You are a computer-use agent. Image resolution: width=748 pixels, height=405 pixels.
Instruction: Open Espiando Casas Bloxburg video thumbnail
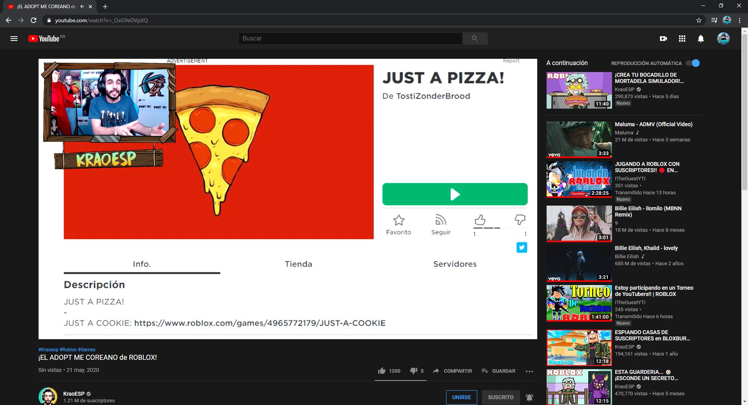click(579, 348)
